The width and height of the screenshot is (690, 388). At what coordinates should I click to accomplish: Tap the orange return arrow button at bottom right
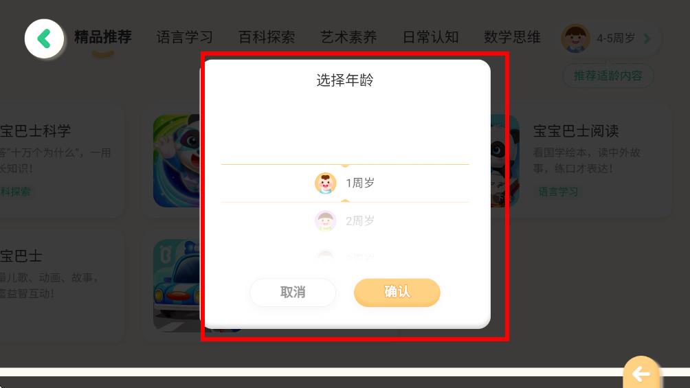pyautogui.click(x=641, y=373)
